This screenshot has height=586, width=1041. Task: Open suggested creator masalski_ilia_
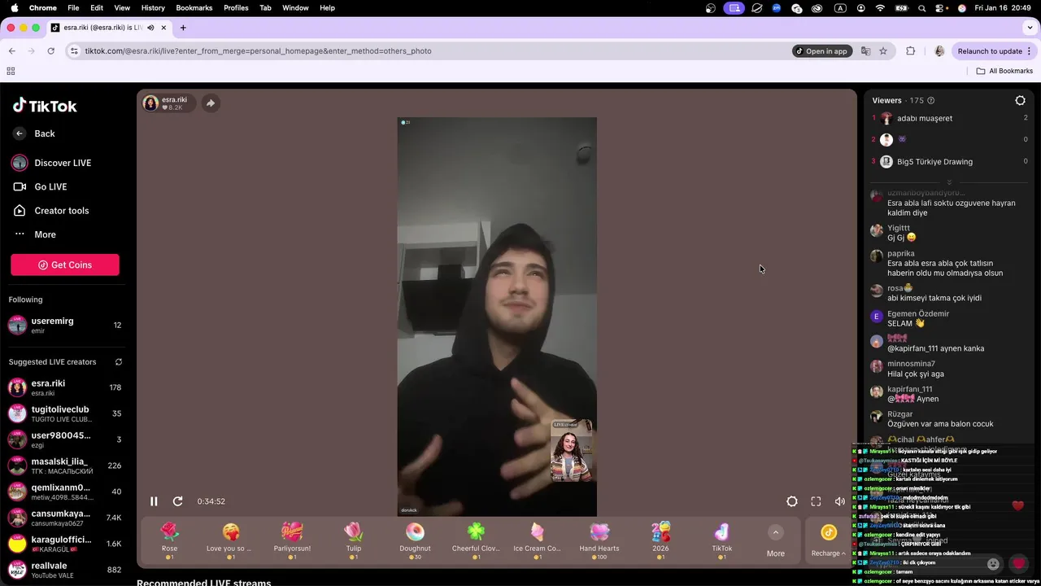tap(65, 466)
